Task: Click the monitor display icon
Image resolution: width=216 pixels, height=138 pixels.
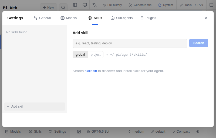Action: click(x=85, y=5)
